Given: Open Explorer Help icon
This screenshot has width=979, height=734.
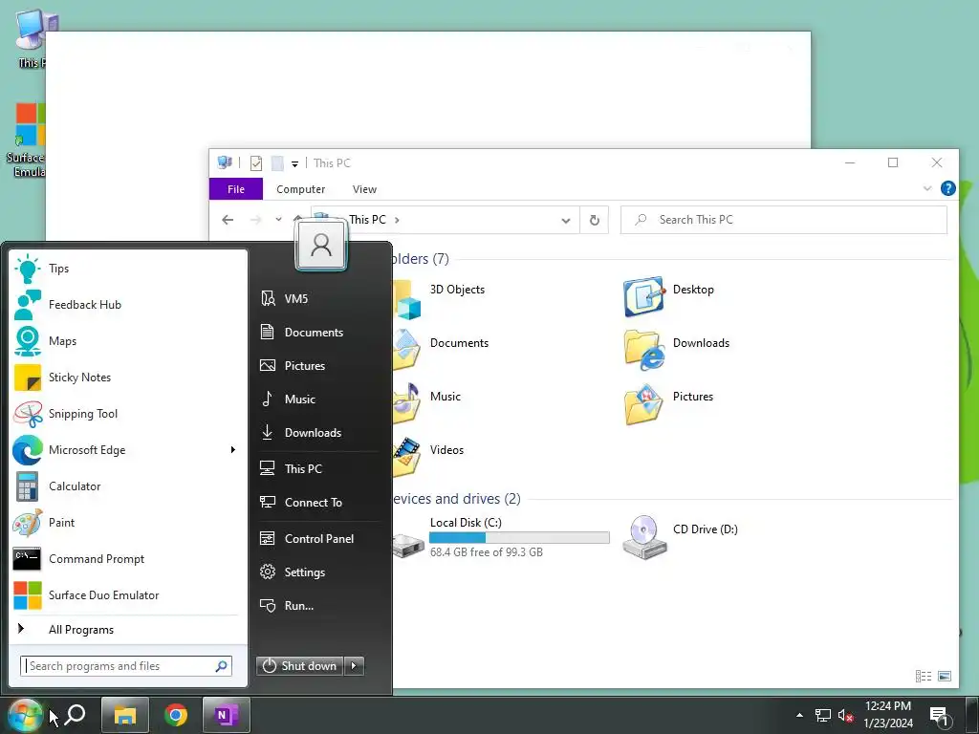Looking at the screenshot, I should coord(947,188).
